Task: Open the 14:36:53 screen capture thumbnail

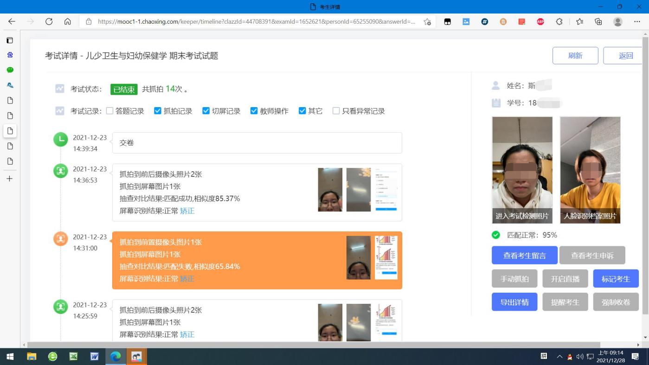Action: [x=386, y=190]
